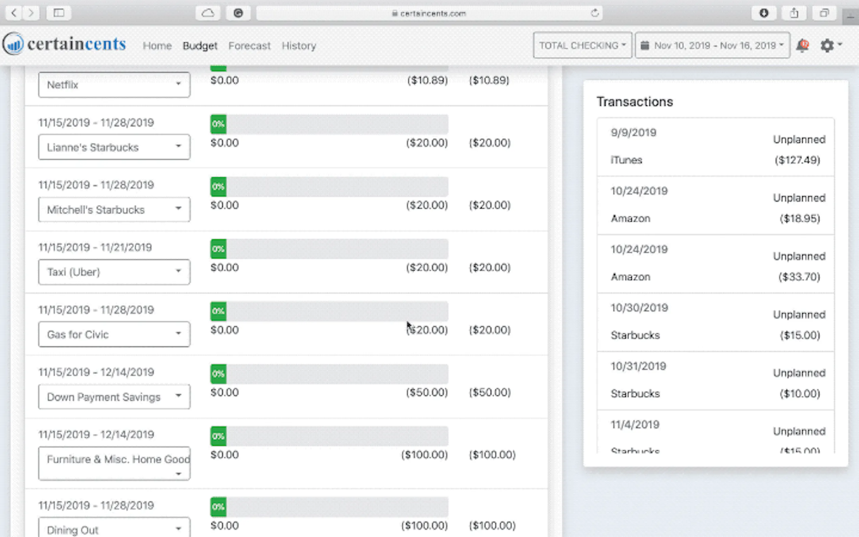Screen dimensions: 859x537
Task: Click the iCloud tabs icon
Action: [208, 13]
